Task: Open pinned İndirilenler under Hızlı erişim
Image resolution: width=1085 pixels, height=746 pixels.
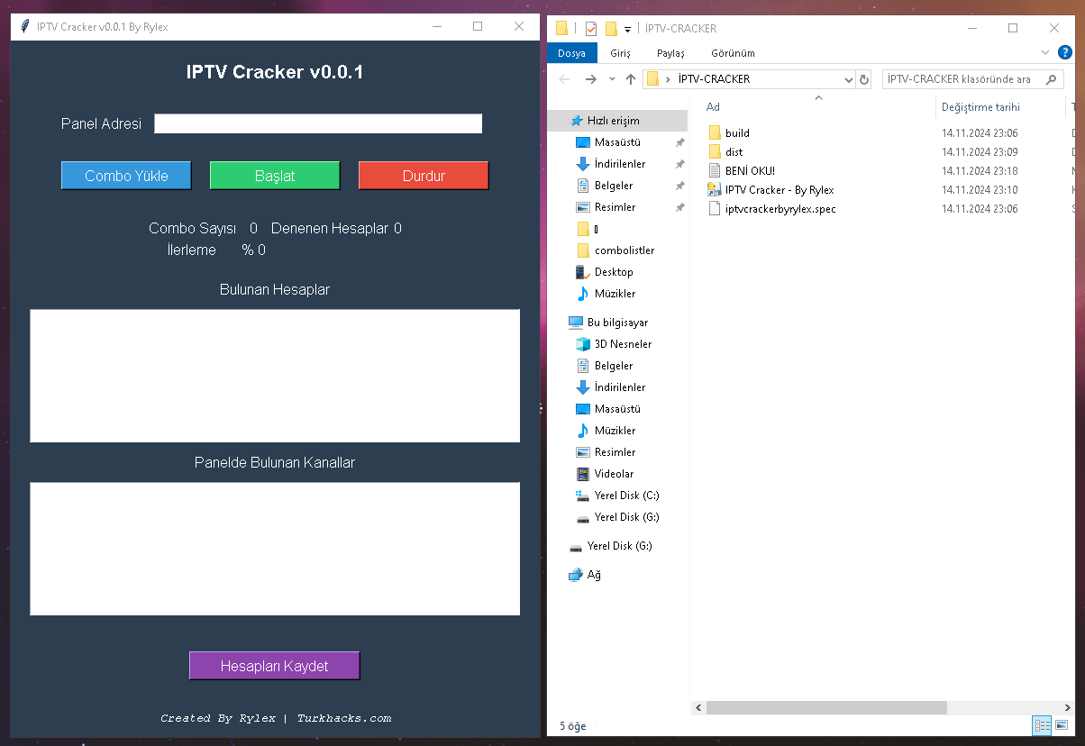Action: (x=620, y=164)
